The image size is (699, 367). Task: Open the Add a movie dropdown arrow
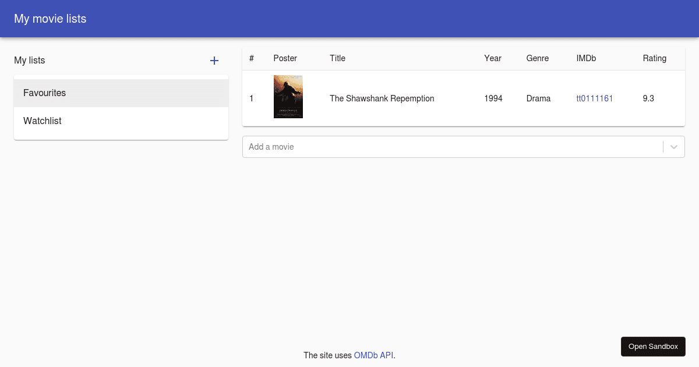click(x=675, y=147)
